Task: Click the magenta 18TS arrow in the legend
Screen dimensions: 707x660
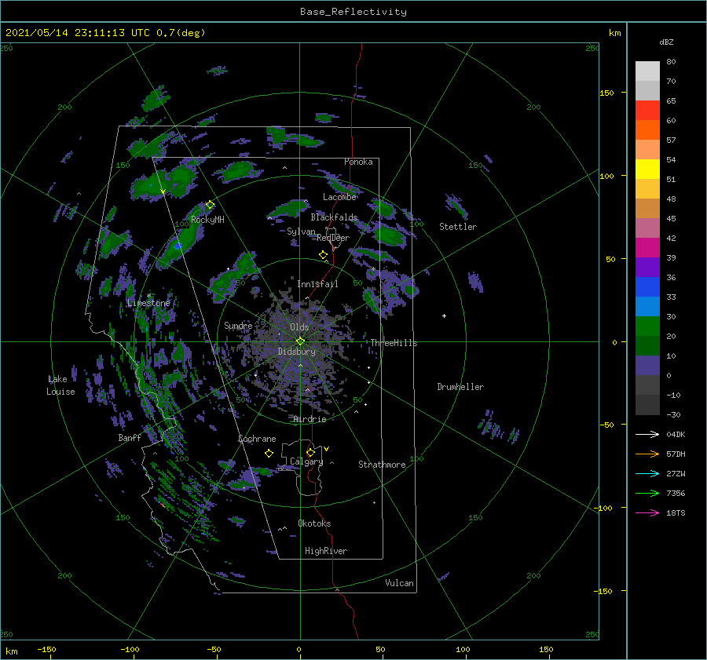Action: coord(647,512)
